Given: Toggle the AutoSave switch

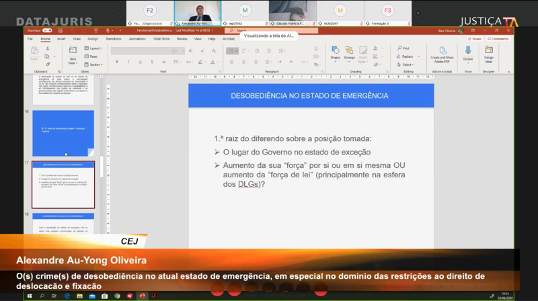Looking at the screenshot, I should tap(46, 31).
